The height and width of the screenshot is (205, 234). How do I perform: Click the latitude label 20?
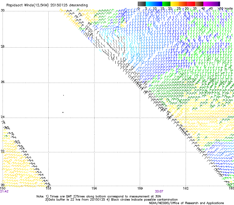(x=3, y=185)
